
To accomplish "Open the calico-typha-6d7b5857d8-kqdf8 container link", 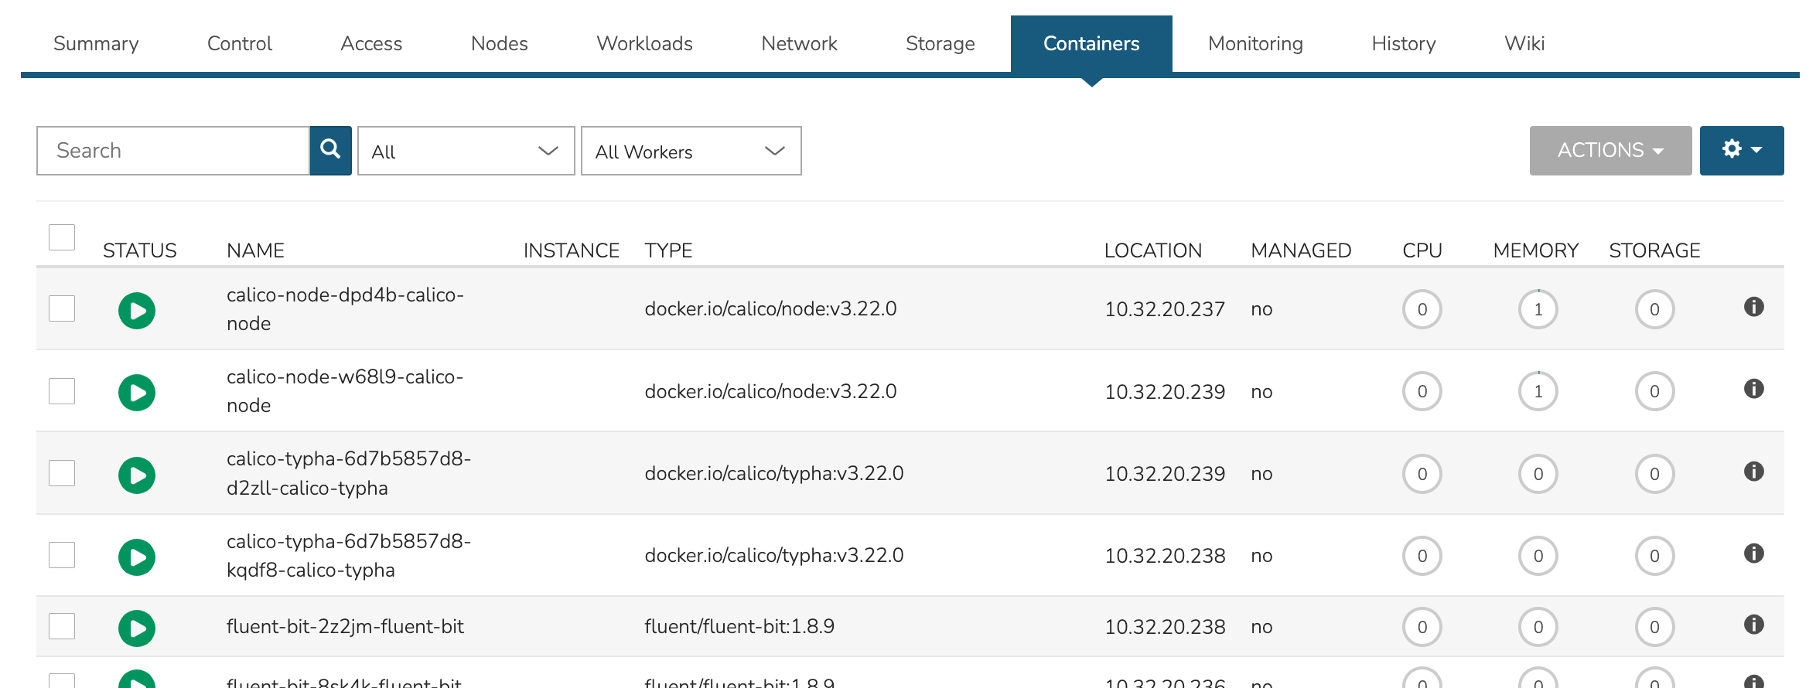I will pyautogui.click(x=348, y=556).
